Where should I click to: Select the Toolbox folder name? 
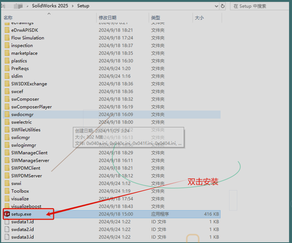[x=20, y=191]
